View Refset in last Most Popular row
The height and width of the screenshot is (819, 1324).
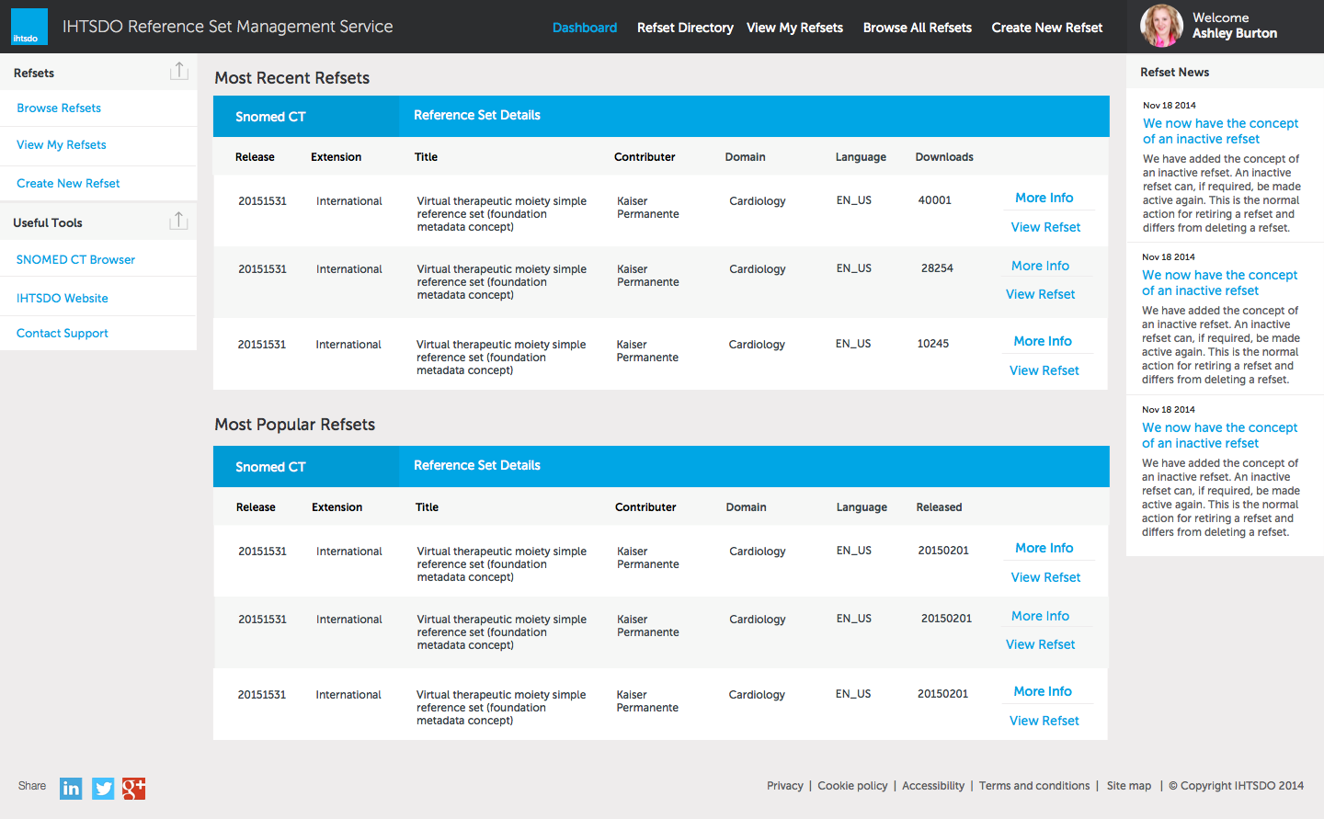[1044, 721]
